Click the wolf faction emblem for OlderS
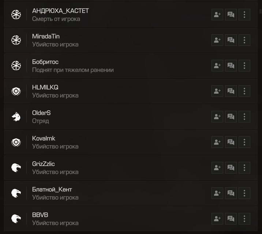The width and height of the screenshot is (262, 234). pyautogui.click(x=16, y=117)
